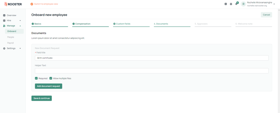
Task: Go to the Compensation step tab
Action: point(91,24)
